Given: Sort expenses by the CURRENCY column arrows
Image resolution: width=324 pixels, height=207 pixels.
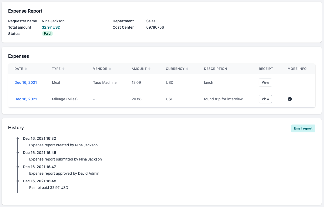Looking at the screenshot, I should click(187, 69).
